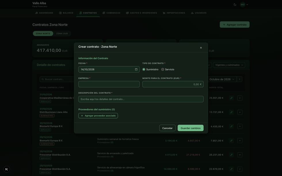Screen dimensions: 282x176
Task: Open the Cobranzas tab
Action: tap(111, 13)
